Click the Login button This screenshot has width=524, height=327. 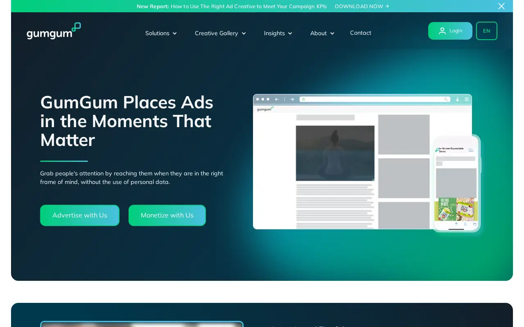pyautogui.click(x=450, y=31)
